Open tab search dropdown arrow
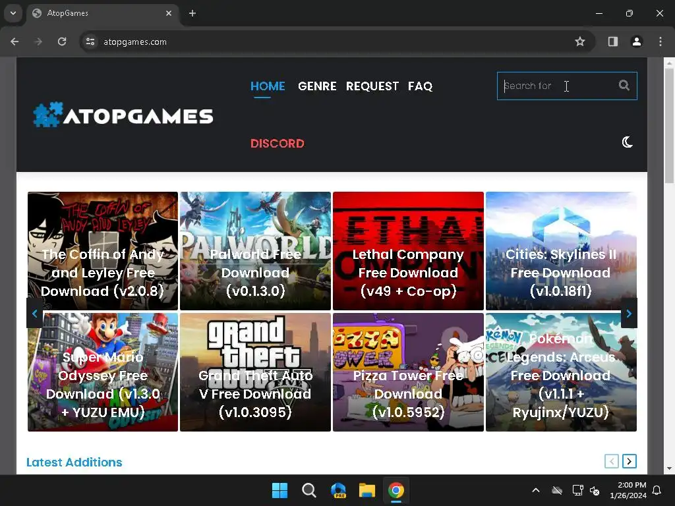The image size is (675, 506). [13, 13]
